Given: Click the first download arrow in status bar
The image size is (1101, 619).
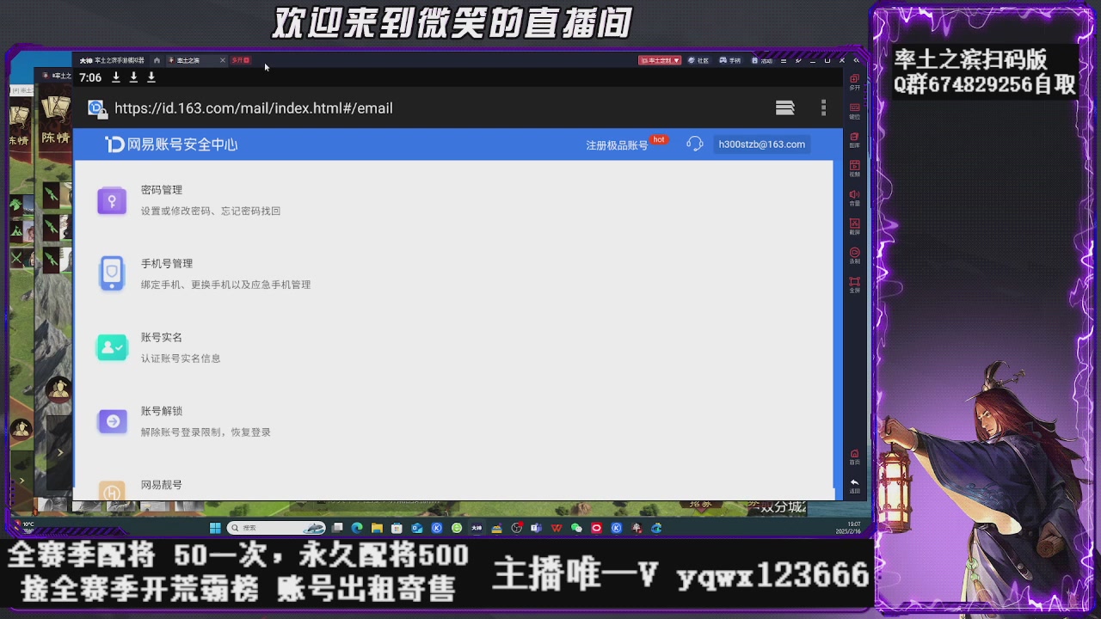Looking at the screenshot, I should (x=116, y=77).
